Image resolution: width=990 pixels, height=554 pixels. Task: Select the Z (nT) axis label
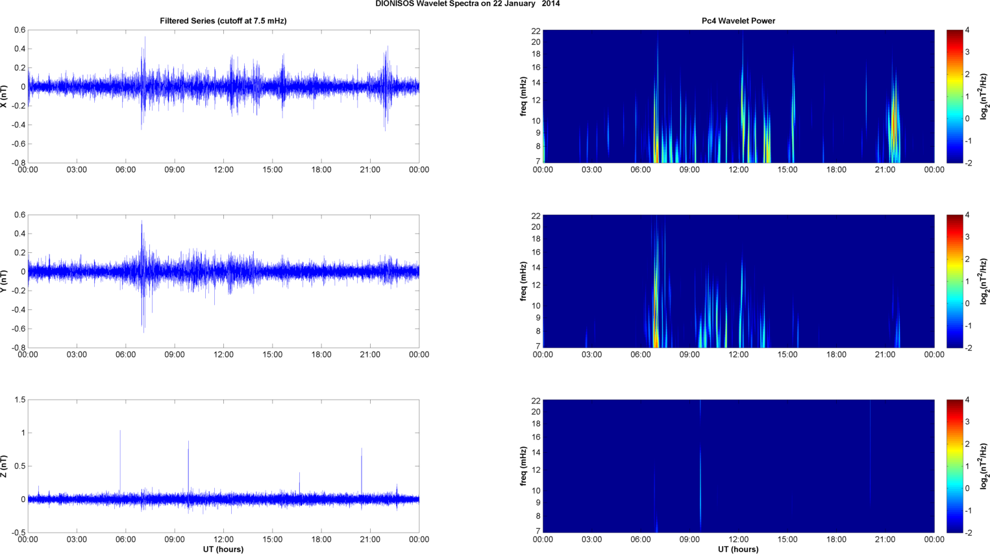pyautogui.click(x=5, y=466)
